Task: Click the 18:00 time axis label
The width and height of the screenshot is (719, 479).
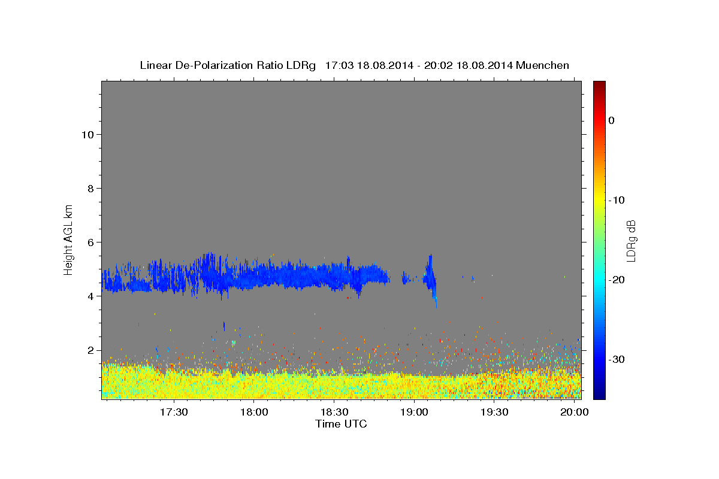Action: coord(254,413)
